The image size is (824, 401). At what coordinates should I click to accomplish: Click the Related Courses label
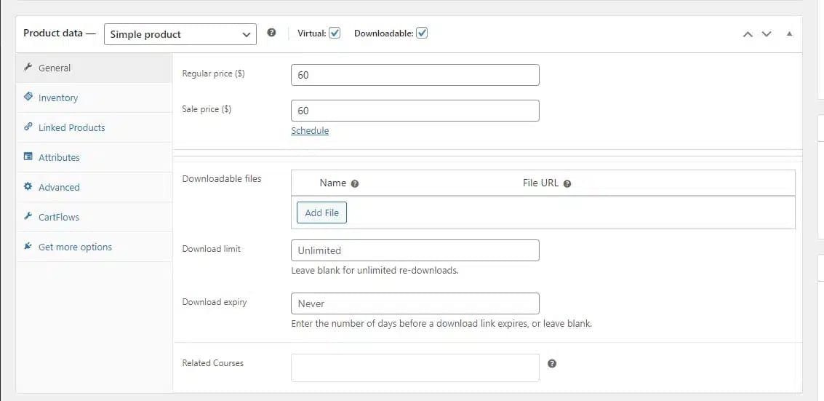point(213,363)
